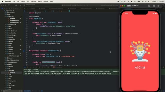Expand the Extensions folder
Screen dimensions: 165x92
pos(4,58)
